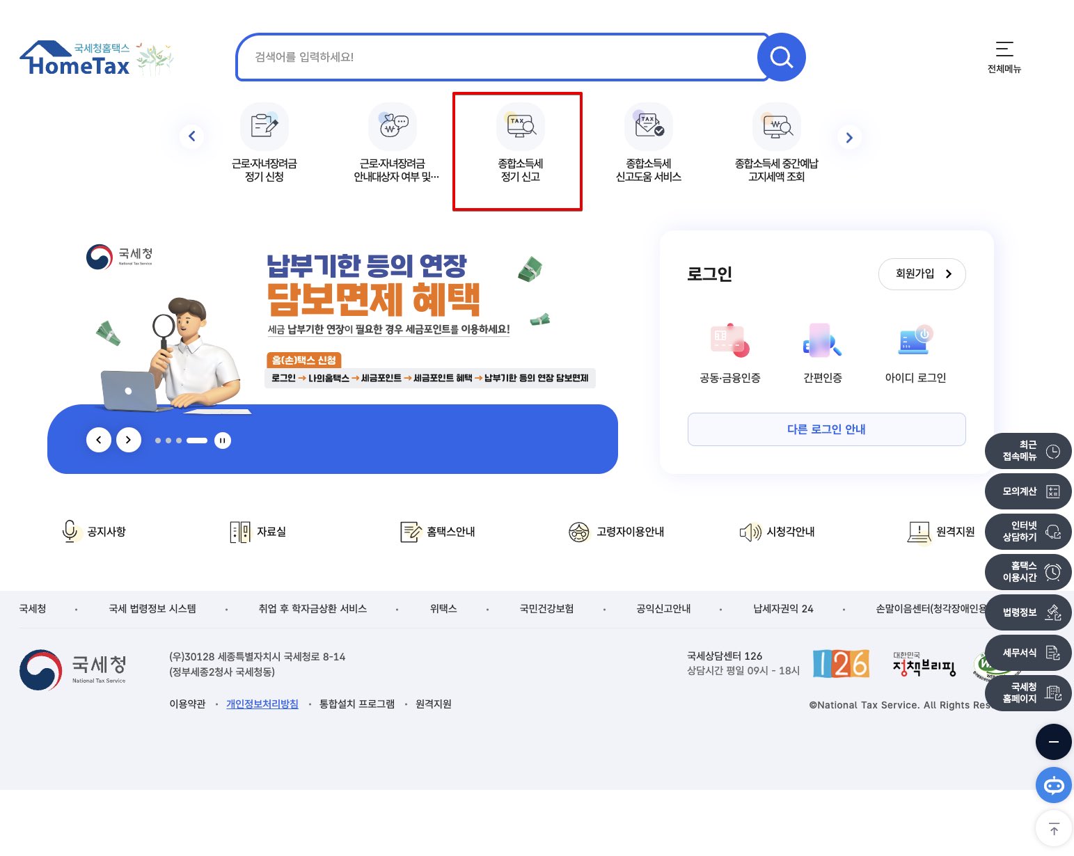Slide quick-menu carousel to the right

(849, 137)
